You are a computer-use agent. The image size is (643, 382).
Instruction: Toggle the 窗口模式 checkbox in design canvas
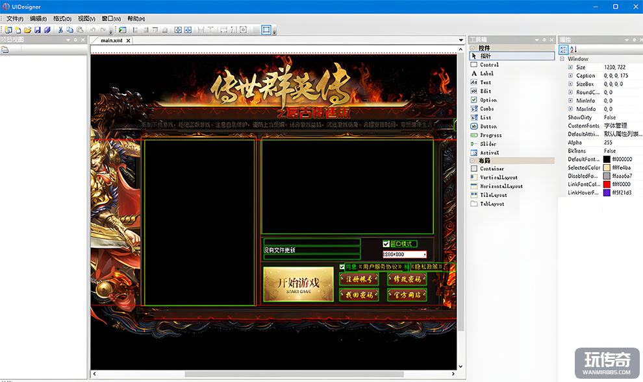[x=386, y=244]
